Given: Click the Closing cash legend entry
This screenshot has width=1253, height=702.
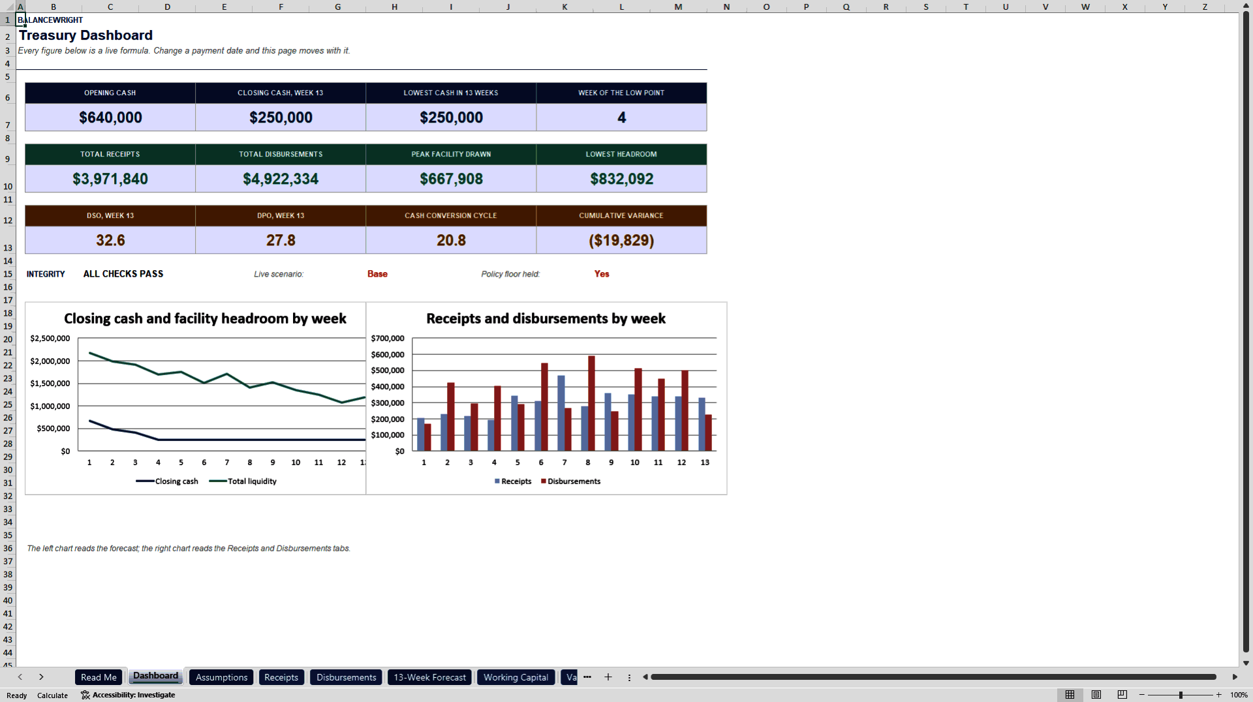Looking at the screenshot, I should tap(167, 481).
